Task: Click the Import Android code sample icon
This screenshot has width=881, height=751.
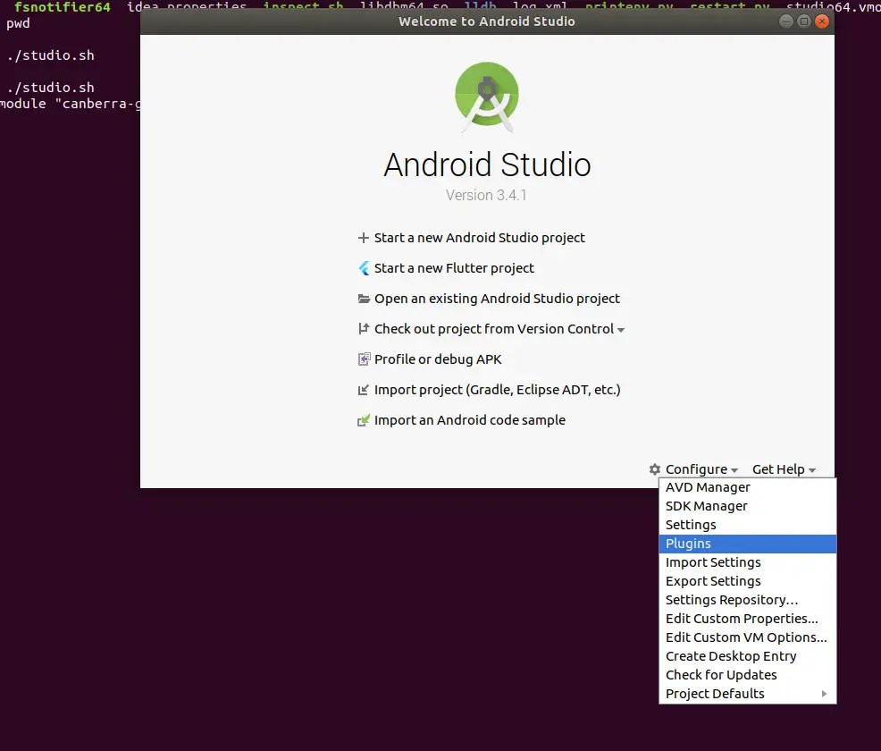Action: 363,419
